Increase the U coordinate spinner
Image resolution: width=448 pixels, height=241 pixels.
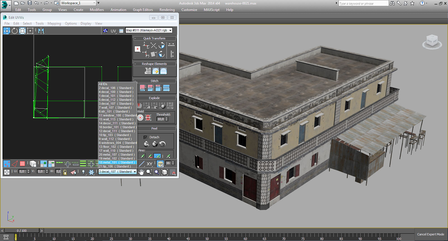pos(29,170)
